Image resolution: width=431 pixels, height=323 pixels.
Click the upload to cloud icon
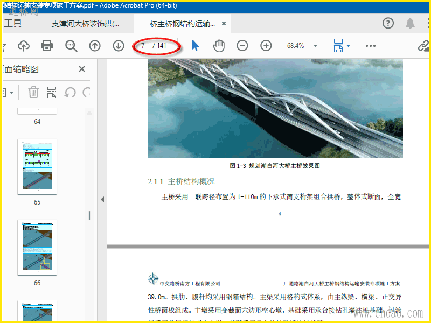24,46
